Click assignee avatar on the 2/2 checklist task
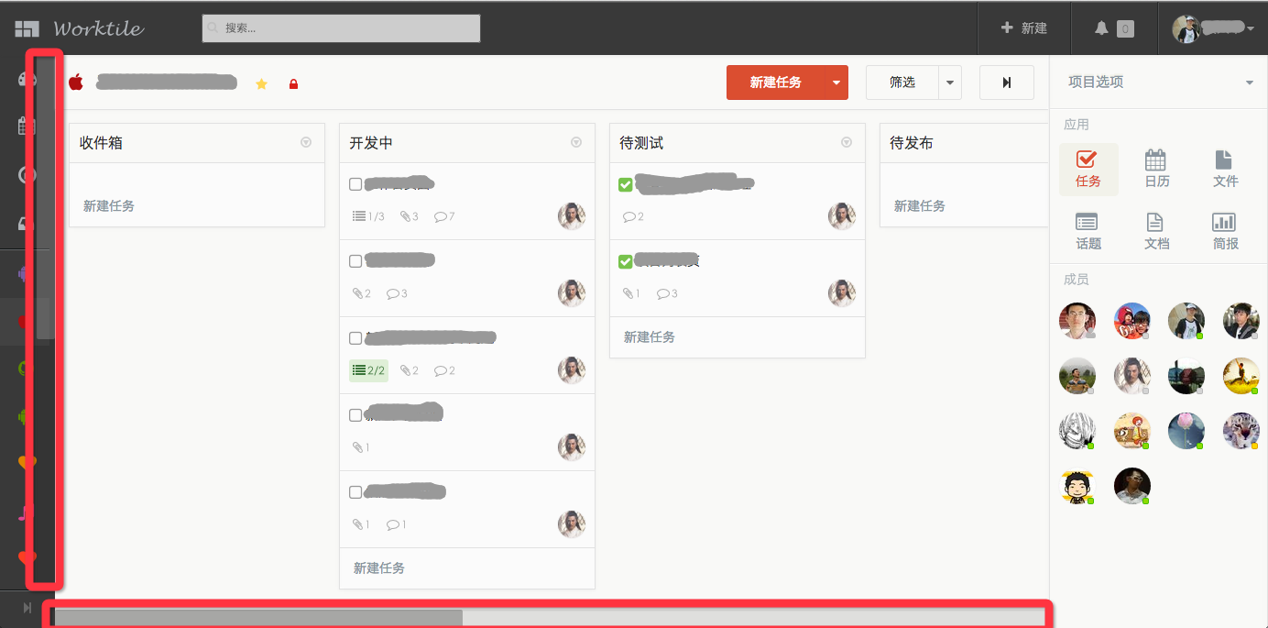 (x=572, y=369)
